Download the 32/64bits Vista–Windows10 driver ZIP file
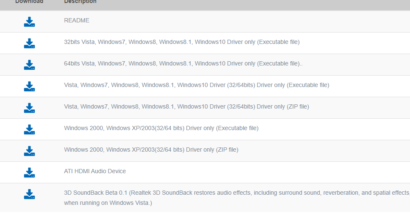Image resolution: width=410 pixels, height=215 pixels. click(29, 108)
